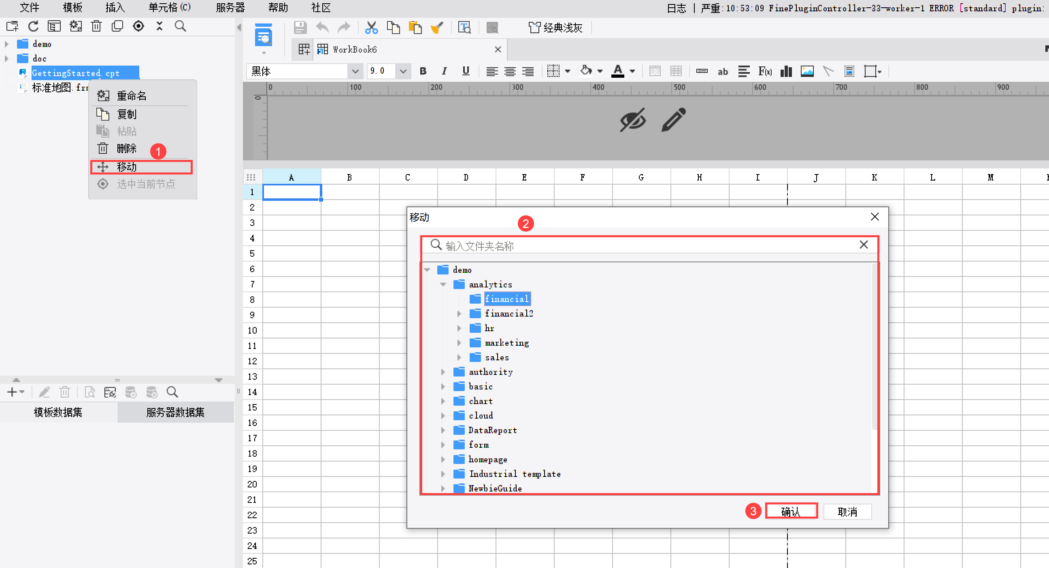Viewport: 1049px width, 568px height.
Task: Click refresh icon in file panel
Action: (33, 26)
